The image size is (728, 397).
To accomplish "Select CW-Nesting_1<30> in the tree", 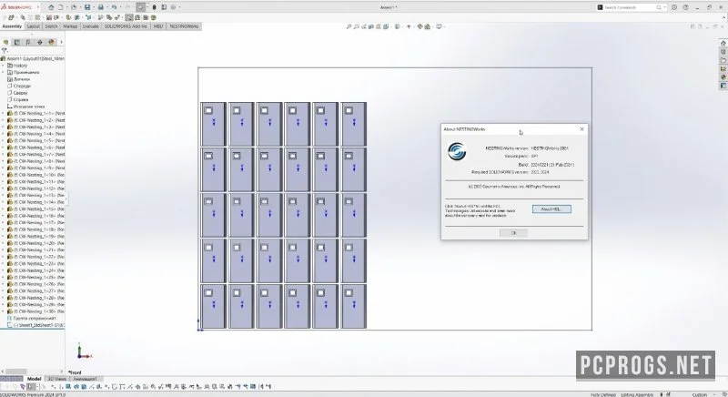I will 35,311.
